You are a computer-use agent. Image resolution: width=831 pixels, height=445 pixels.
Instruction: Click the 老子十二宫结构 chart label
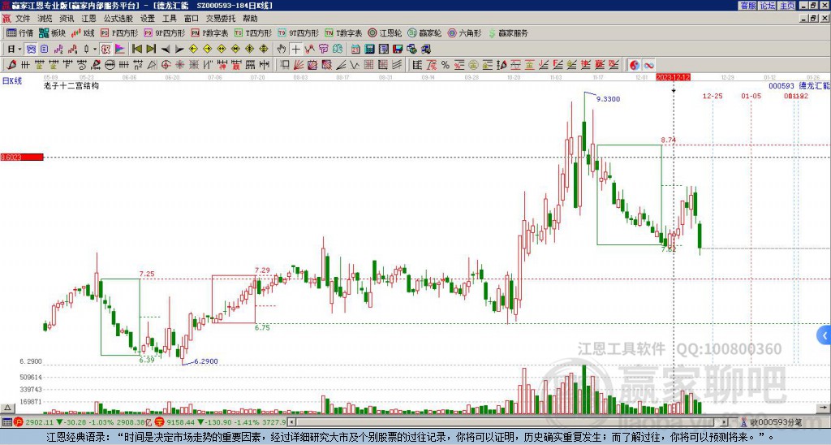(71, 85)
